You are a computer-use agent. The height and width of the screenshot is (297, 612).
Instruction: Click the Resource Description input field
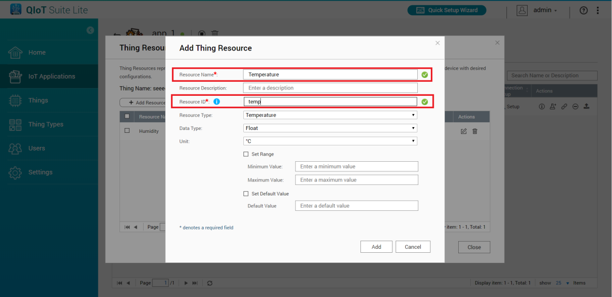[x=330, y=88]
